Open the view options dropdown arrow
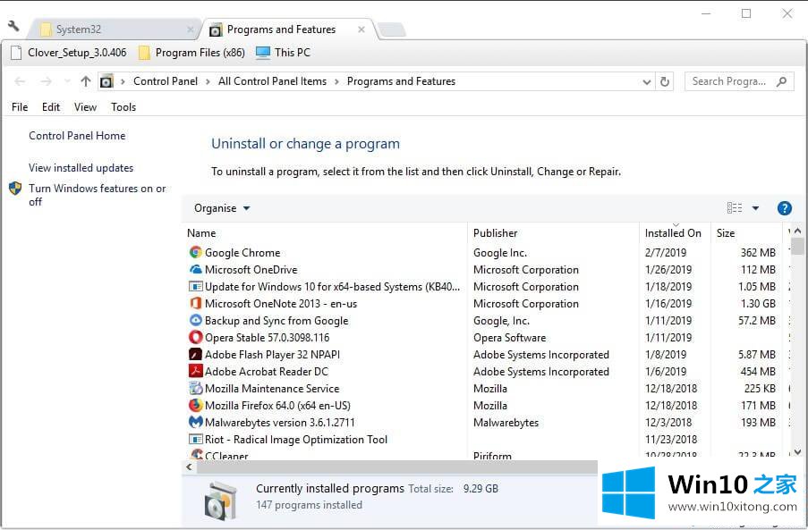 755,208
